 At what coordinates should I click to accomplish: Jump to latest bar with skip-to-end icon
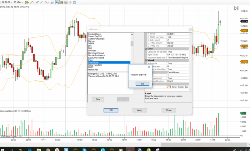point(236,8)
